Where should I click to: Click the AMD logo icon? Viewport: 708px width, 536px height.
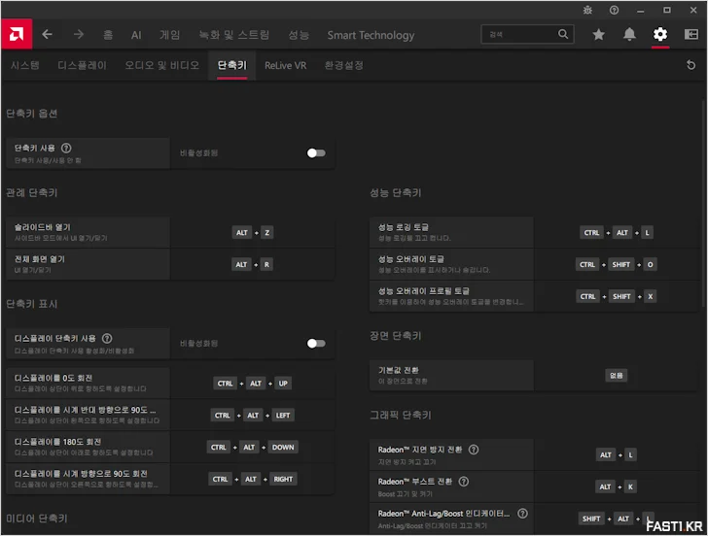[17, 34]
